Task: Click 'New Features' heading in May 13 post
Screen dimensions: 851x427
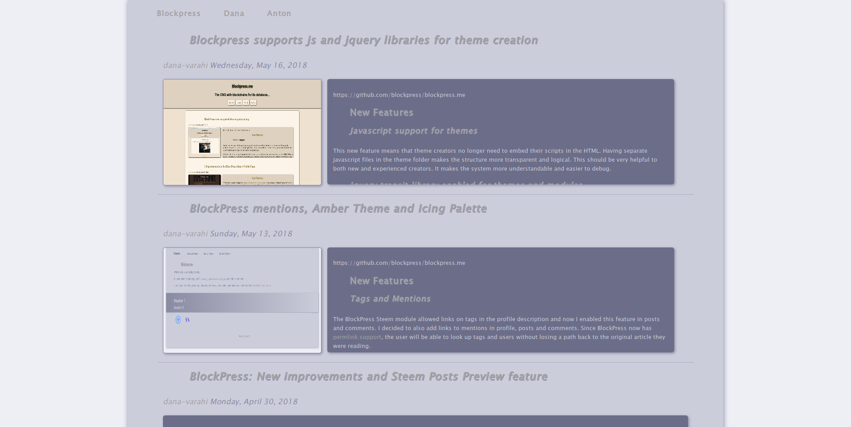Action: (x=381, y=281)
